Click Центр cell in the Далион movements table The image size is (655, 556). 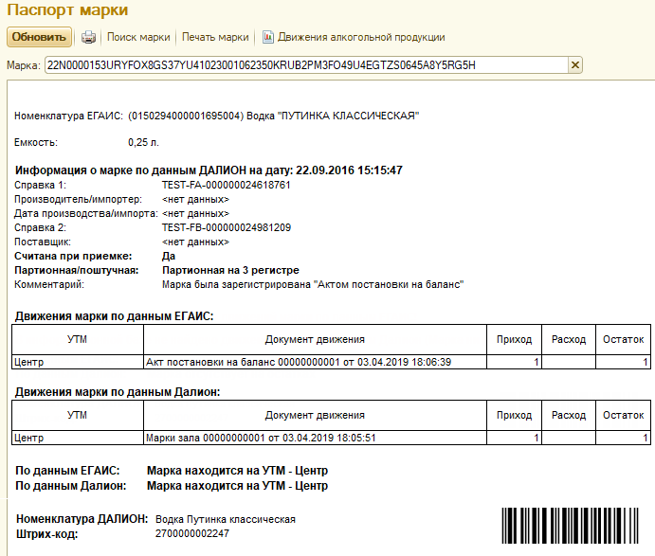point(78,438)
